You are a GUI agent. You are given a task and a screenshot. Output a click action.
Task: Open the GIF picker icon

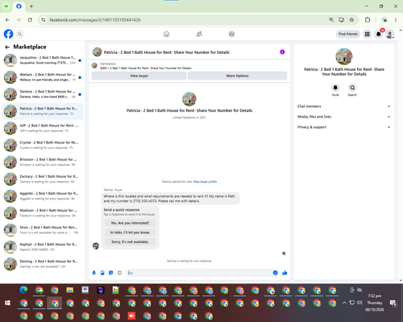pos(119,273)
